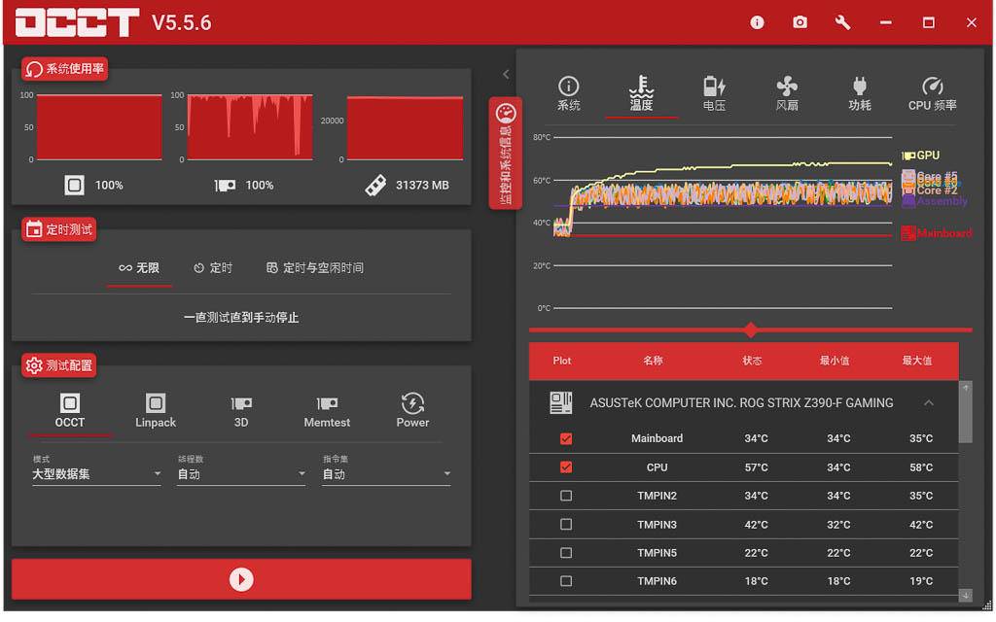Click the Mainboard legend entry

[937, 233]
